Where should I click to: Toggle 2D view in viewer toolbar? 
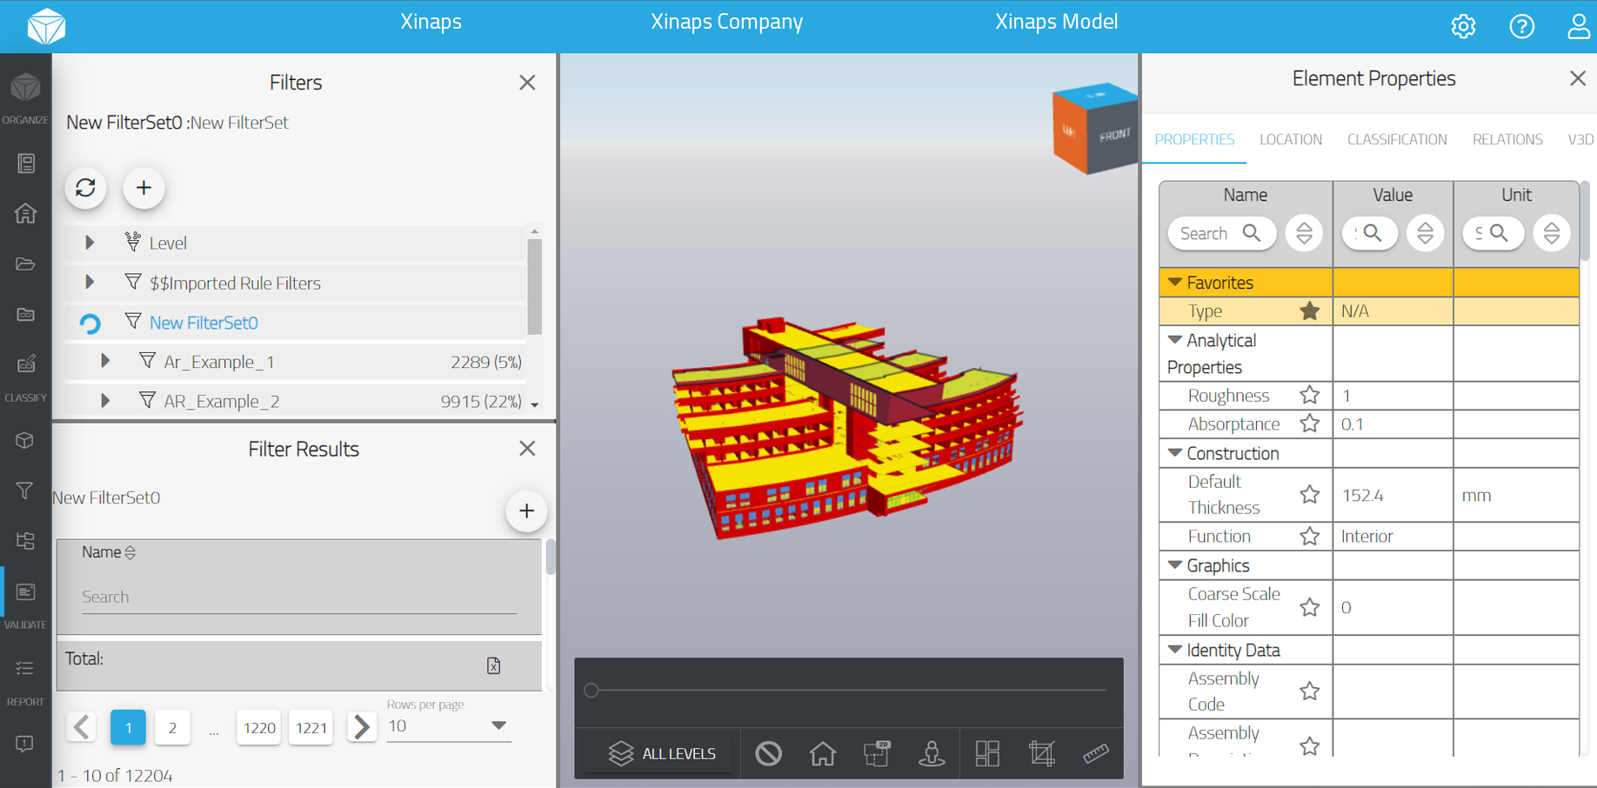(877, 753)
